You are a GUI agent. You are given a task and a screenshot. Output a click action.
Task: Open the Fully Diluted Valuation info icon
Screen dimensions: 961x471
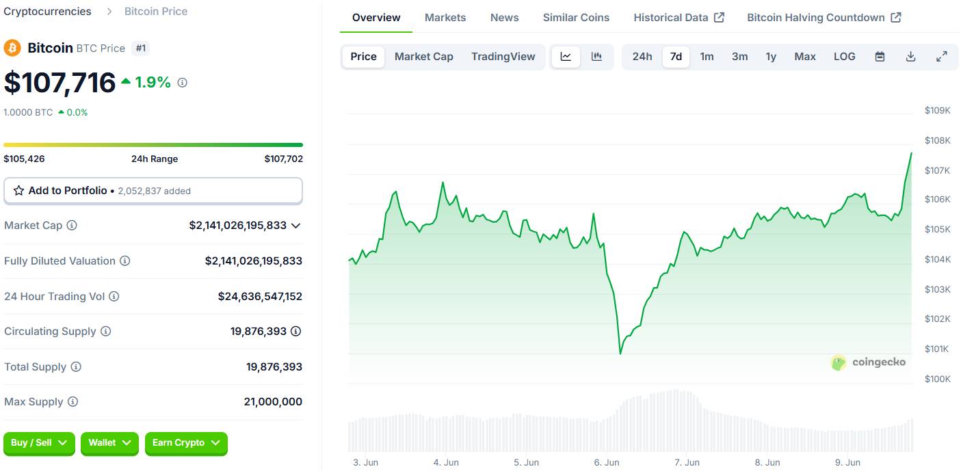click(125, 261)
